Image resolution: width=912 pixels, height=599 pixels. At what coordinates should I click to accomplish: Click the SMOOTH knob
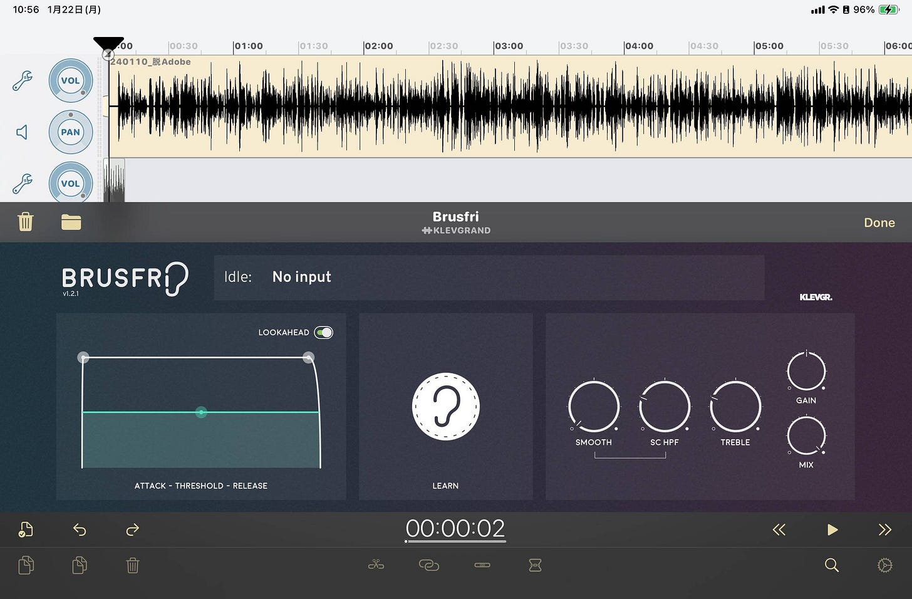594,406
